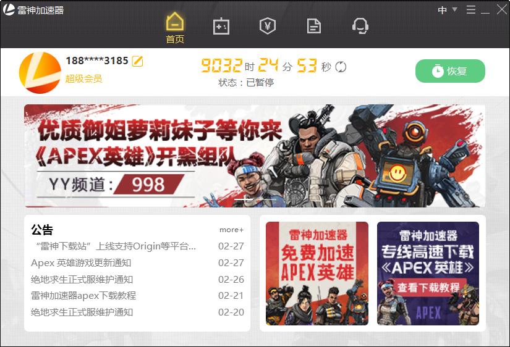Open the game library controller icon
The width and height of the screenshot is (510, 347).
(x=221, y=26)
